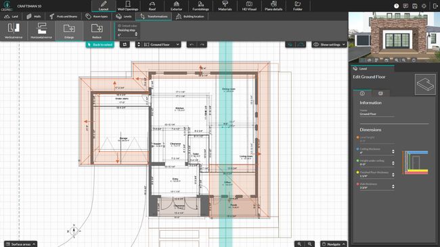Expand the Show settings dropdown
This screenshot has width=440, height=247.
pos(329,45)
